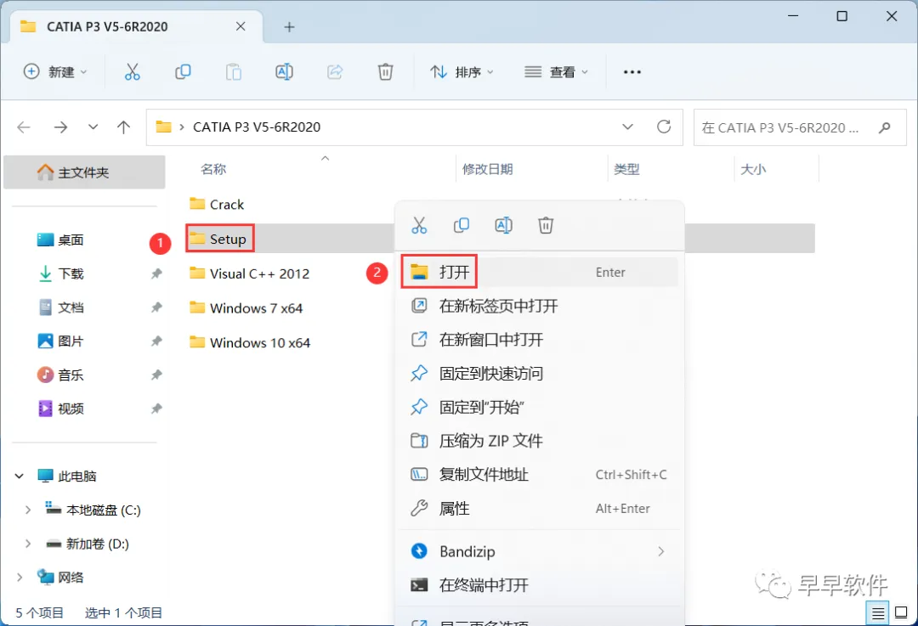
Task: Switch to large icons view in status bar
Action: point(902,613)
